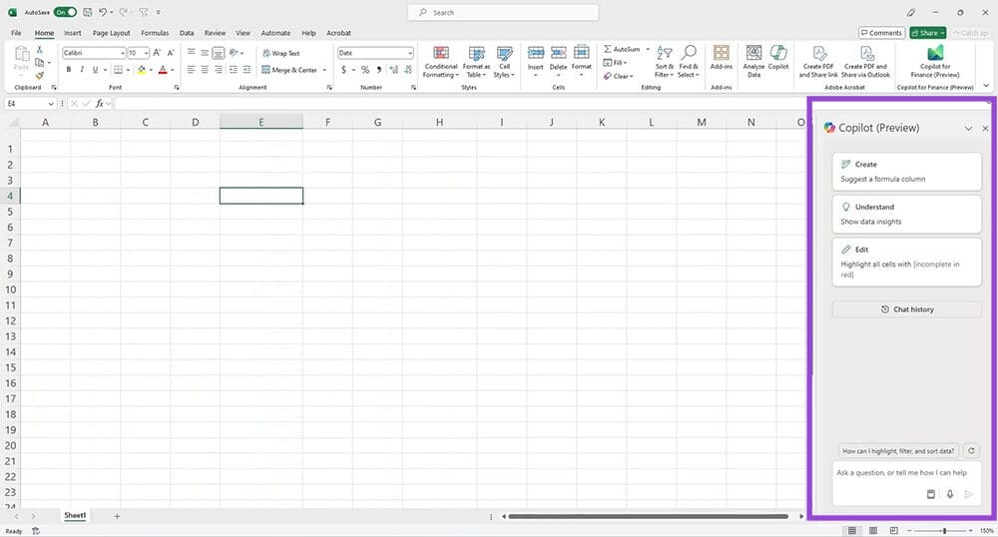Screen dimensions: 998x537
Task: Click Increase Indent icon
Action: pyautogui.click(x=247, y=69)
